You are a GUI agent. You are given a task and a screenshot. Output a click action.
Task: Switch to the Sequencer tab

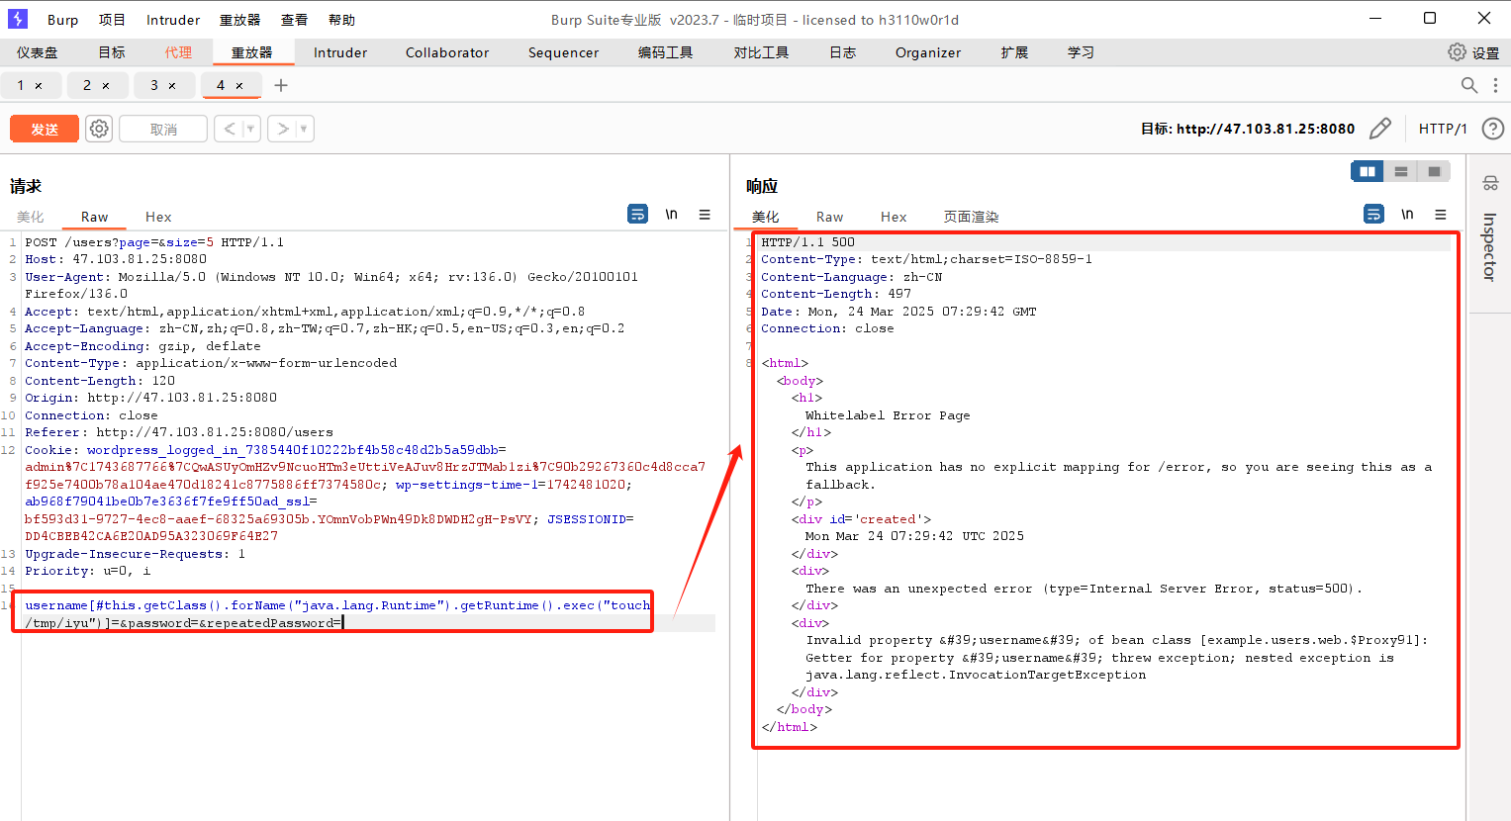(x=563, y=52)
